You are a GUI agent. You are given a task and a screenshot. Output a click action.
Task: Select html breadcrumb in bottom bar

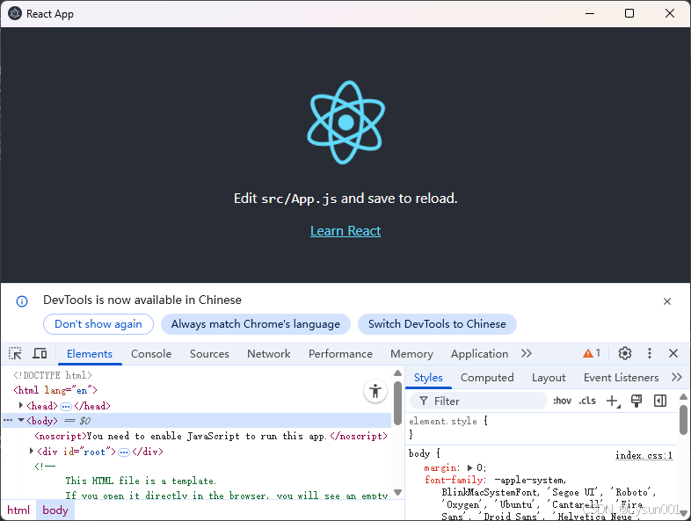click(18, 510)
